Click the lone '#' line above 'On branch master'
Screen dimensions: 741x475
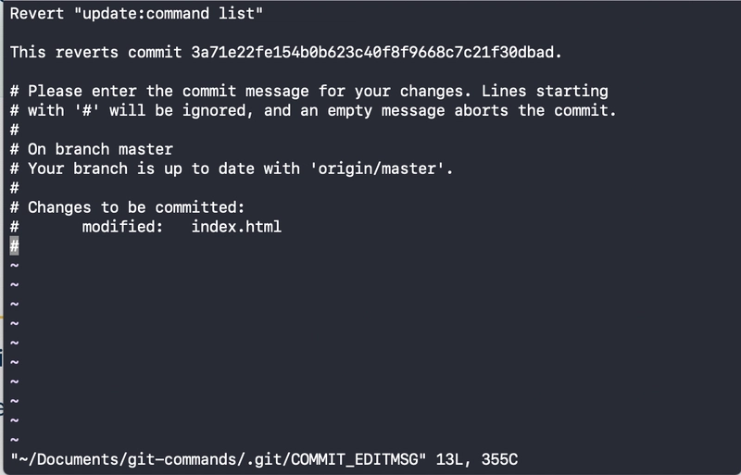(x=15, y=130)
